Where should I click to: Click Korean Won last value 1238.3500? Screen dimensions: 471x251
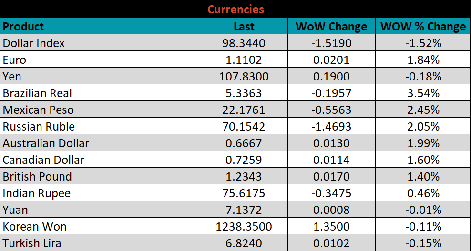(x=244, y=227)
